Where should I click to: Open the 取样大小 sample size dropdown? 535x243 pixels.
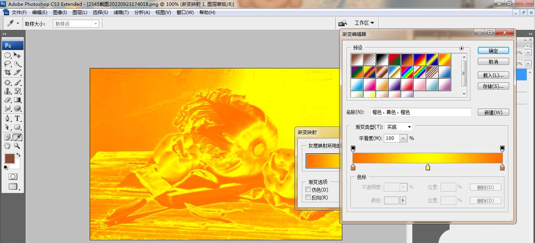point(76,24)
